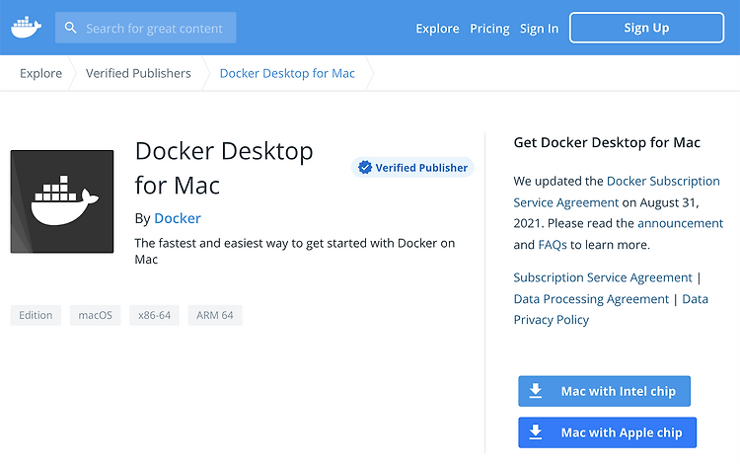Click the macOS tag
Viewport: 740px width, 467px height.
96,315
